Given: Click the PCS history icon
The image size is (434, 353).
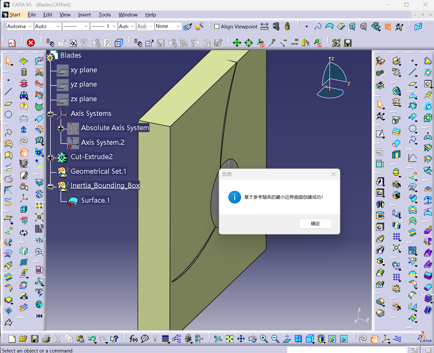Looking at the screenshot, I should click(12, 43).
